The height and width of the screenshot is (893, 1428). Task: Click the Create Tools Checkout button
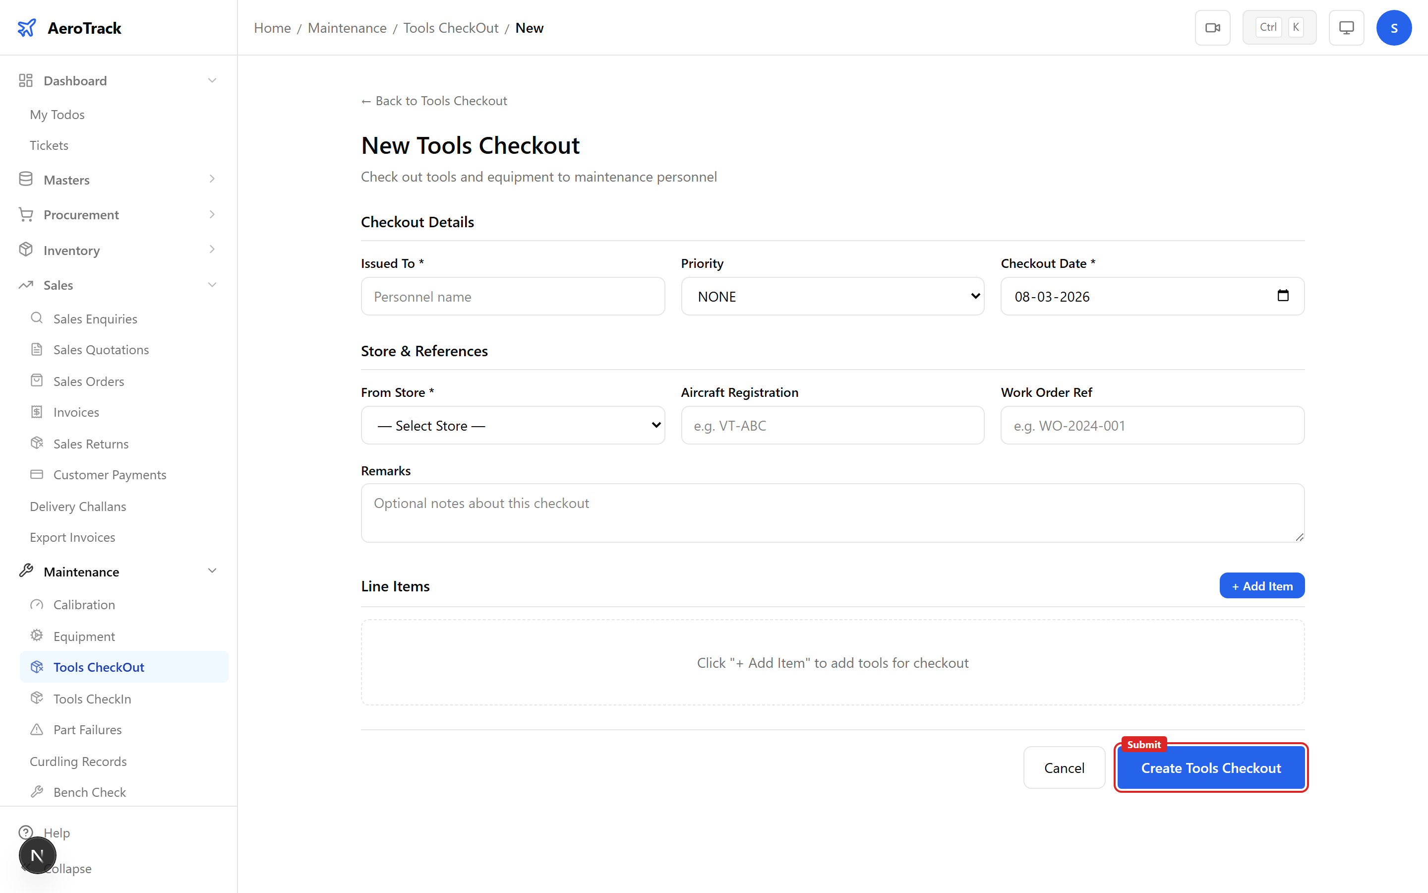click(x=1211, y=768)
